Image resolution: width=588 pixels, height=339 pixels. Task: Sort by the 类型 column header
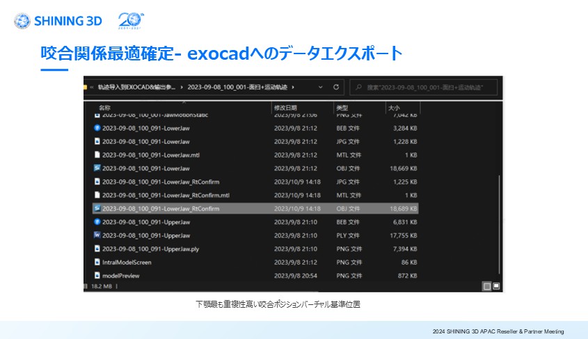coord(342,108)
